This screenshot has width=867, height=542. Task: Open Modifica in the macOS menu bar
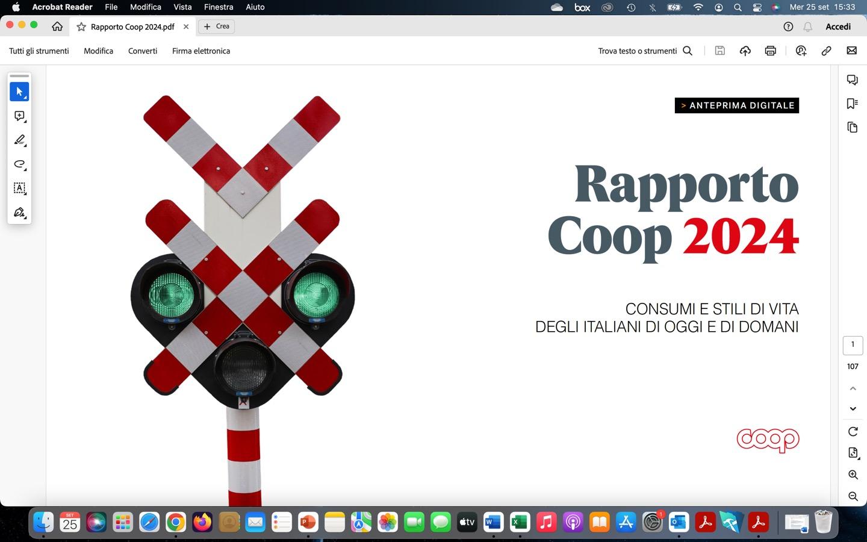point(146,7)
